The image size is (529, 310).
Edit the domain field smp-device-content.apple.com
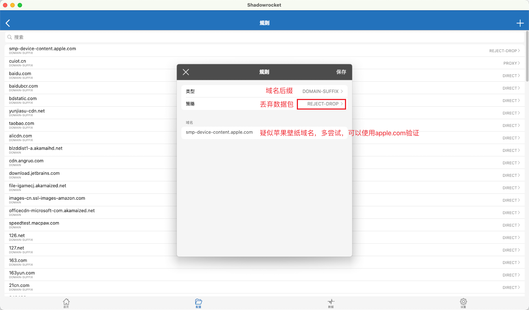(x=264, y=132)
